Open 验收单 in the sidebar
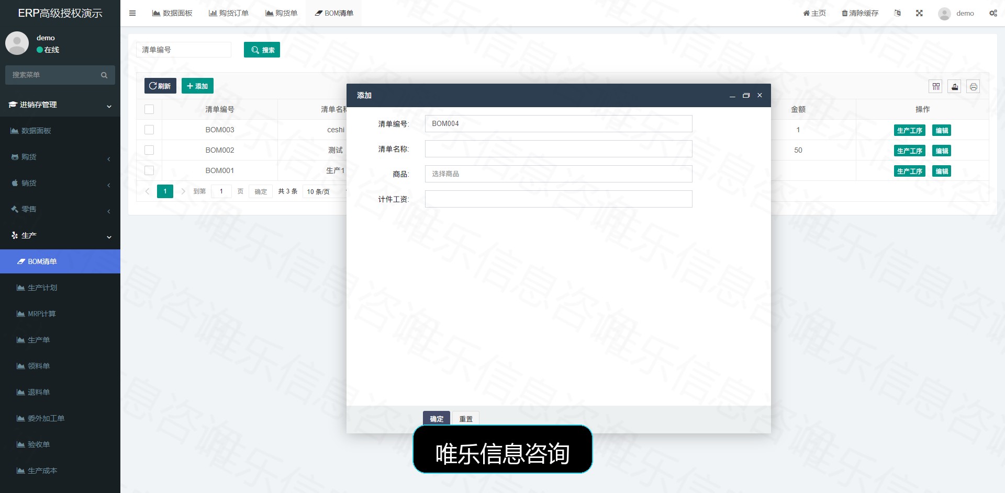Screen dimensions: 1005x493 click(x=60, y=444)
